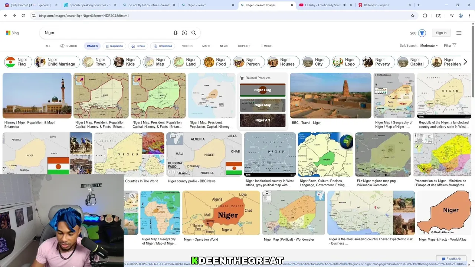Click the Niger Art related product
The image size is (475, 267).
coord(263,121)
